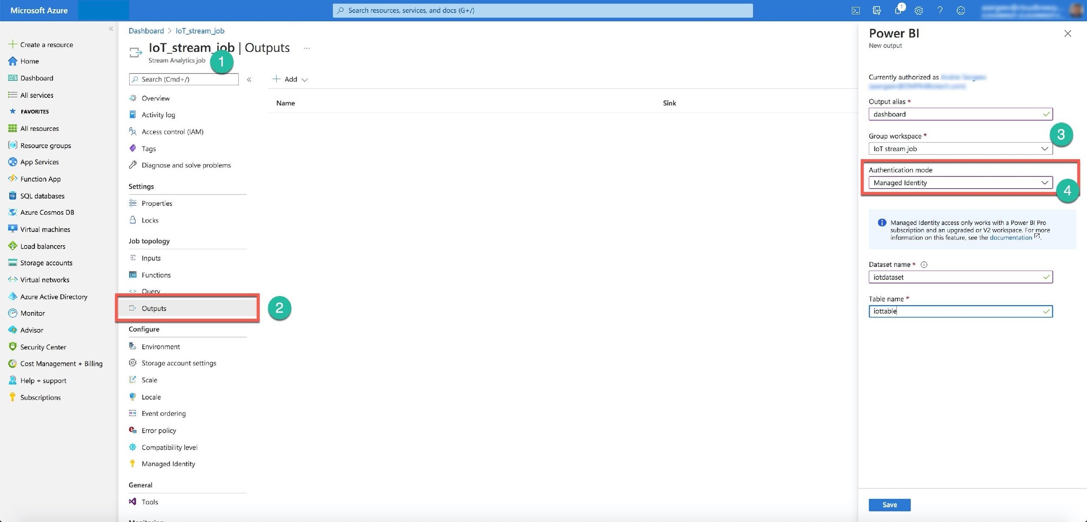
Task: Open Virtual networks
Action: click(38, 280)
